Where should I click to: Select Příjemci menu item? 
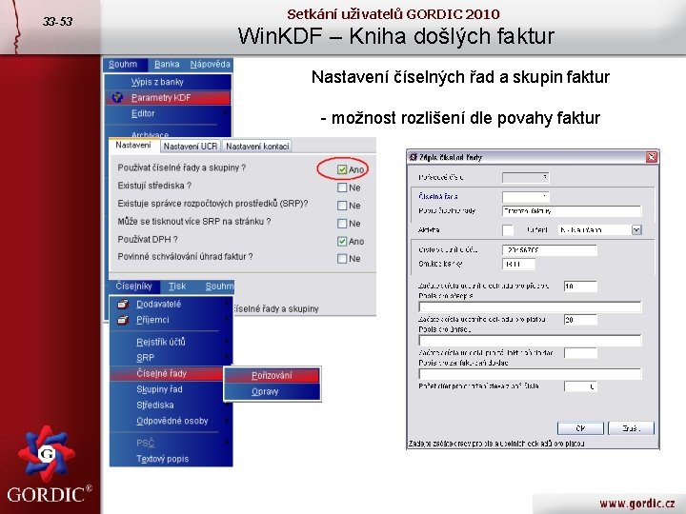171,320
